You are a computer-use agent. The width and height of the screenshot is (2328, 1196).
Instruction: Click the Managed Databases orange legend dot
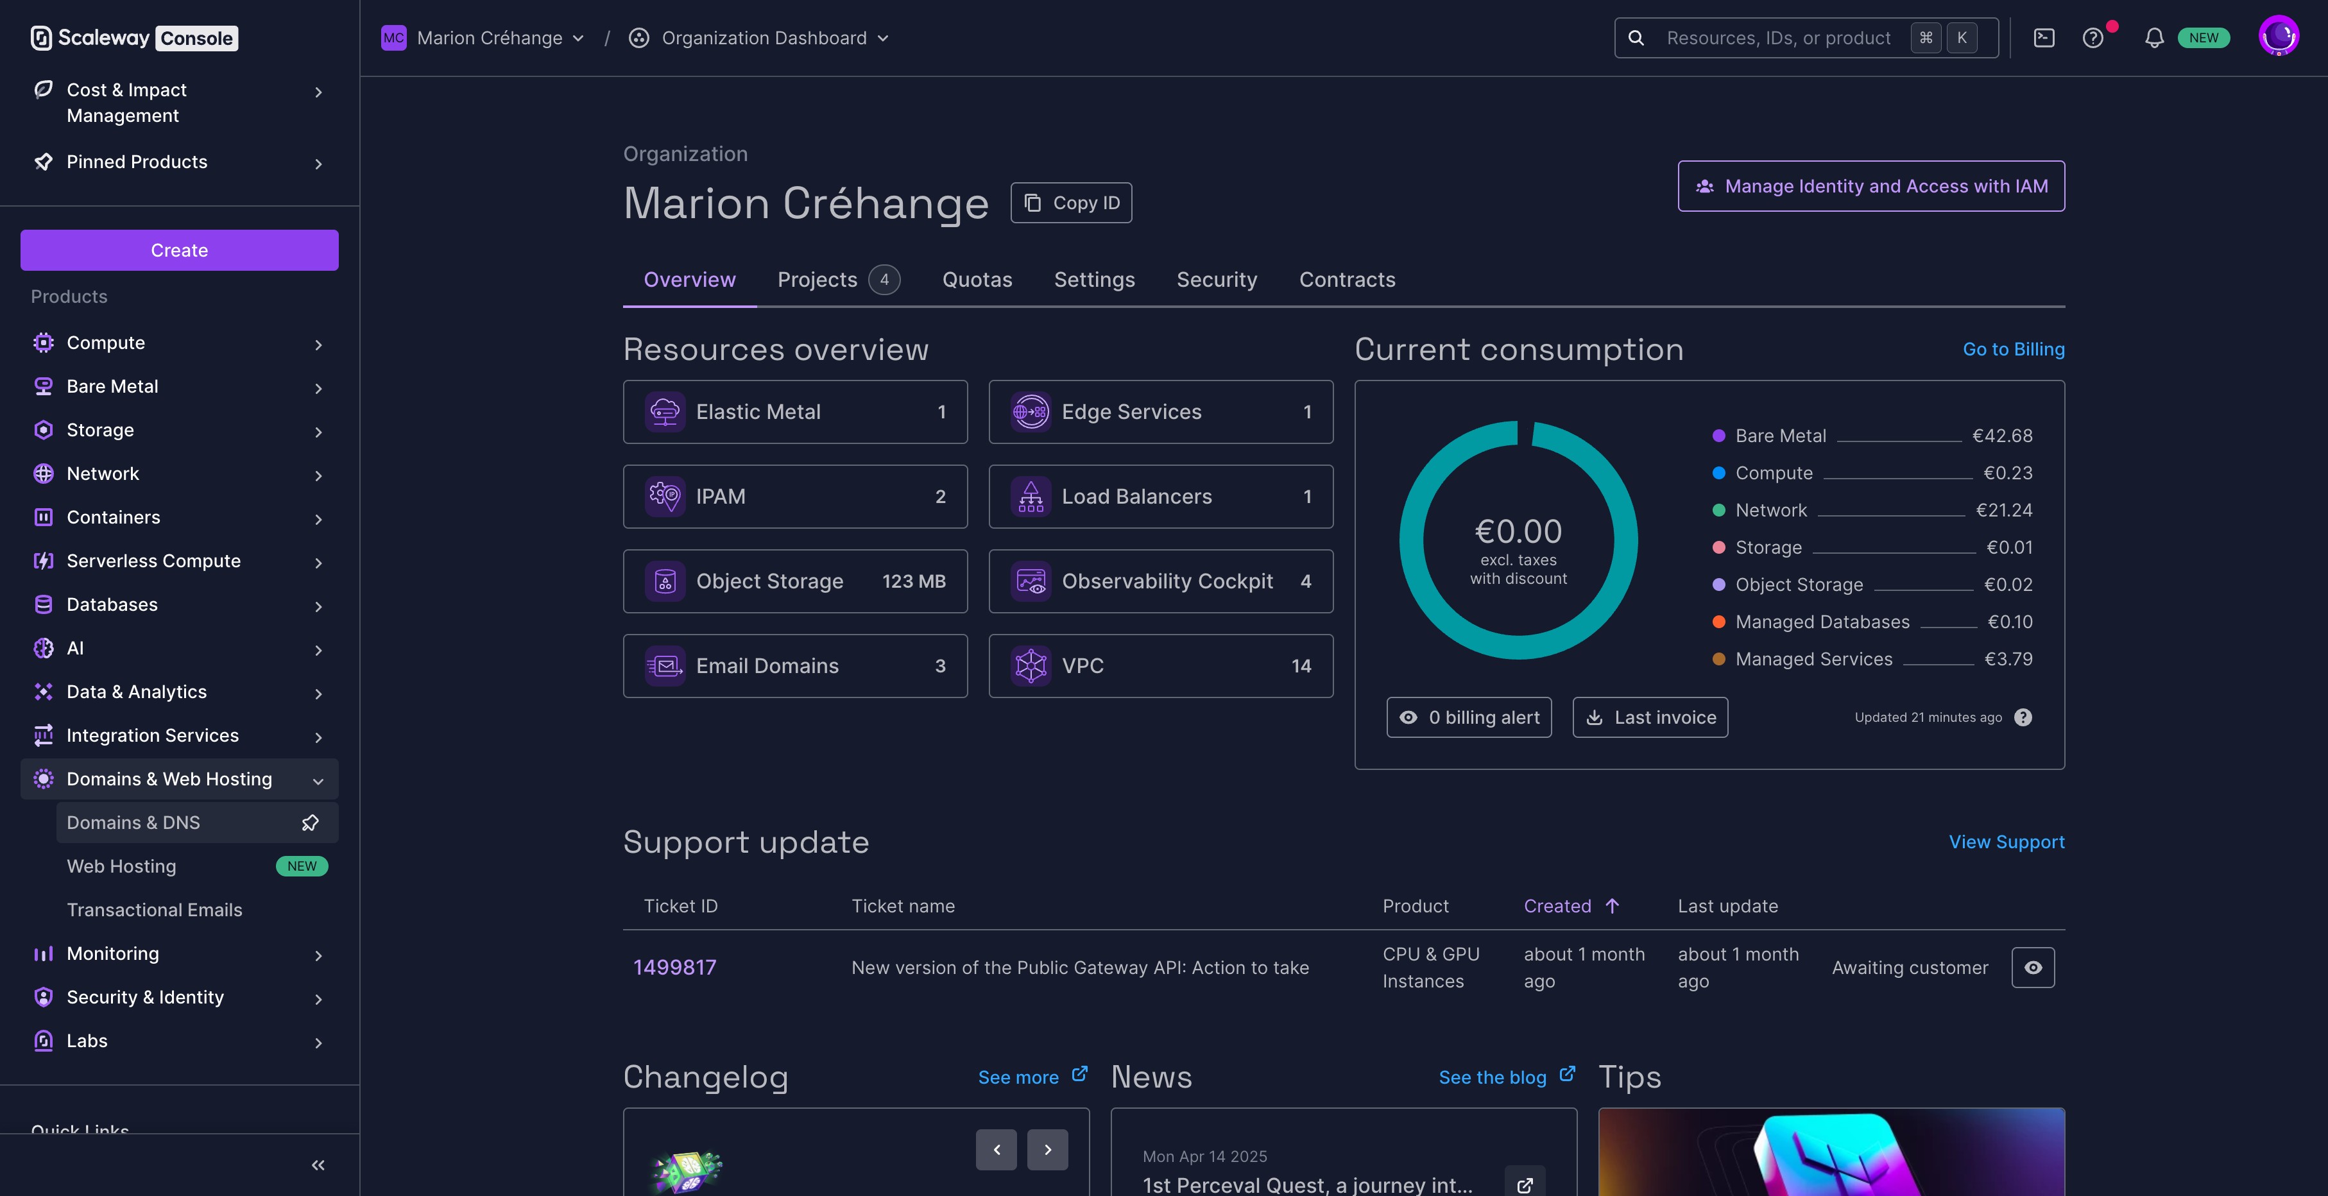[1719, 622]
